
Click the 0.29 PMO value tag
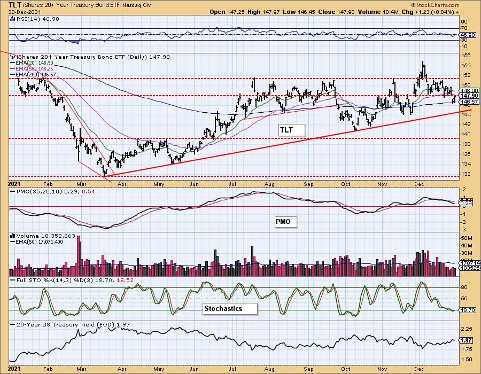coord(467,203)
